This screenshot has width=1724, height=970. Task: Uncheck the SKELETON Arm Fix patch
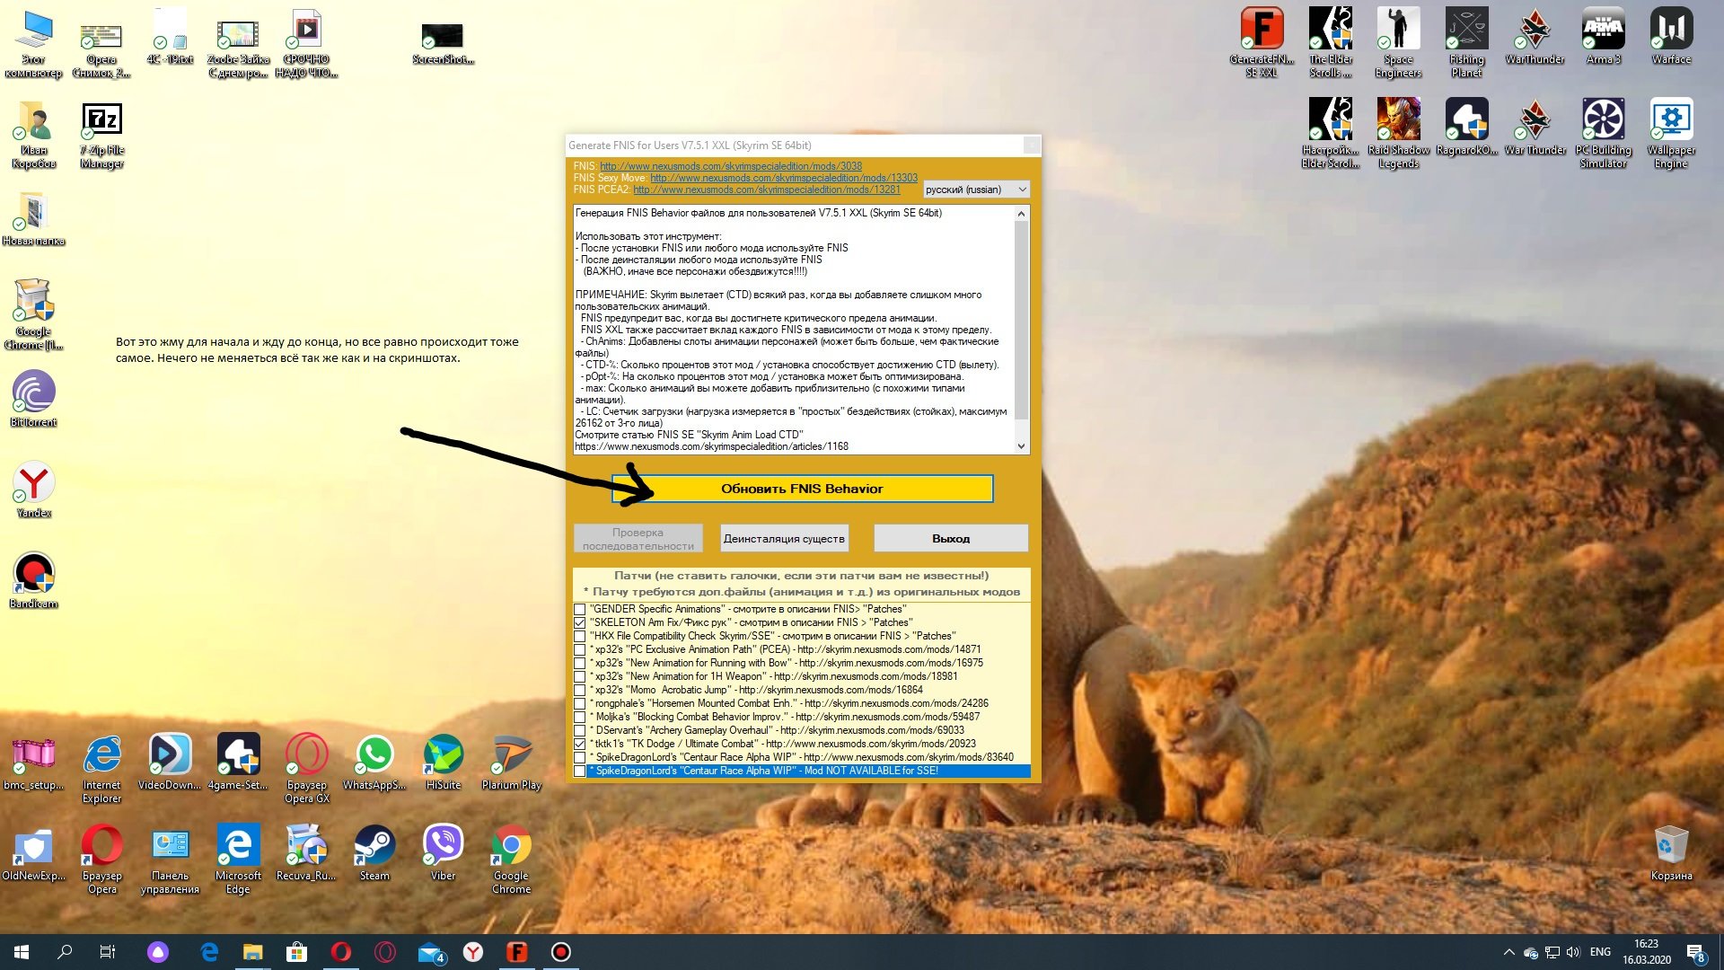580,623
